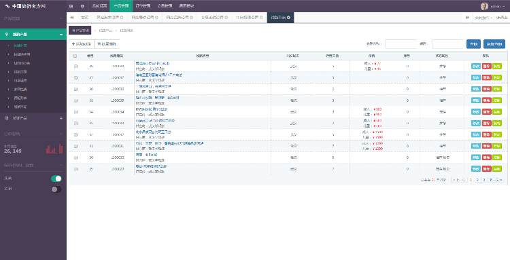Tick the checkbox for row L000036

[75, 89]
